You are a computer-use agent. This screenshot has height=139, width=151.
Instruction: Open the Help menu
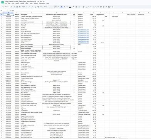click(x=48, y=3)
